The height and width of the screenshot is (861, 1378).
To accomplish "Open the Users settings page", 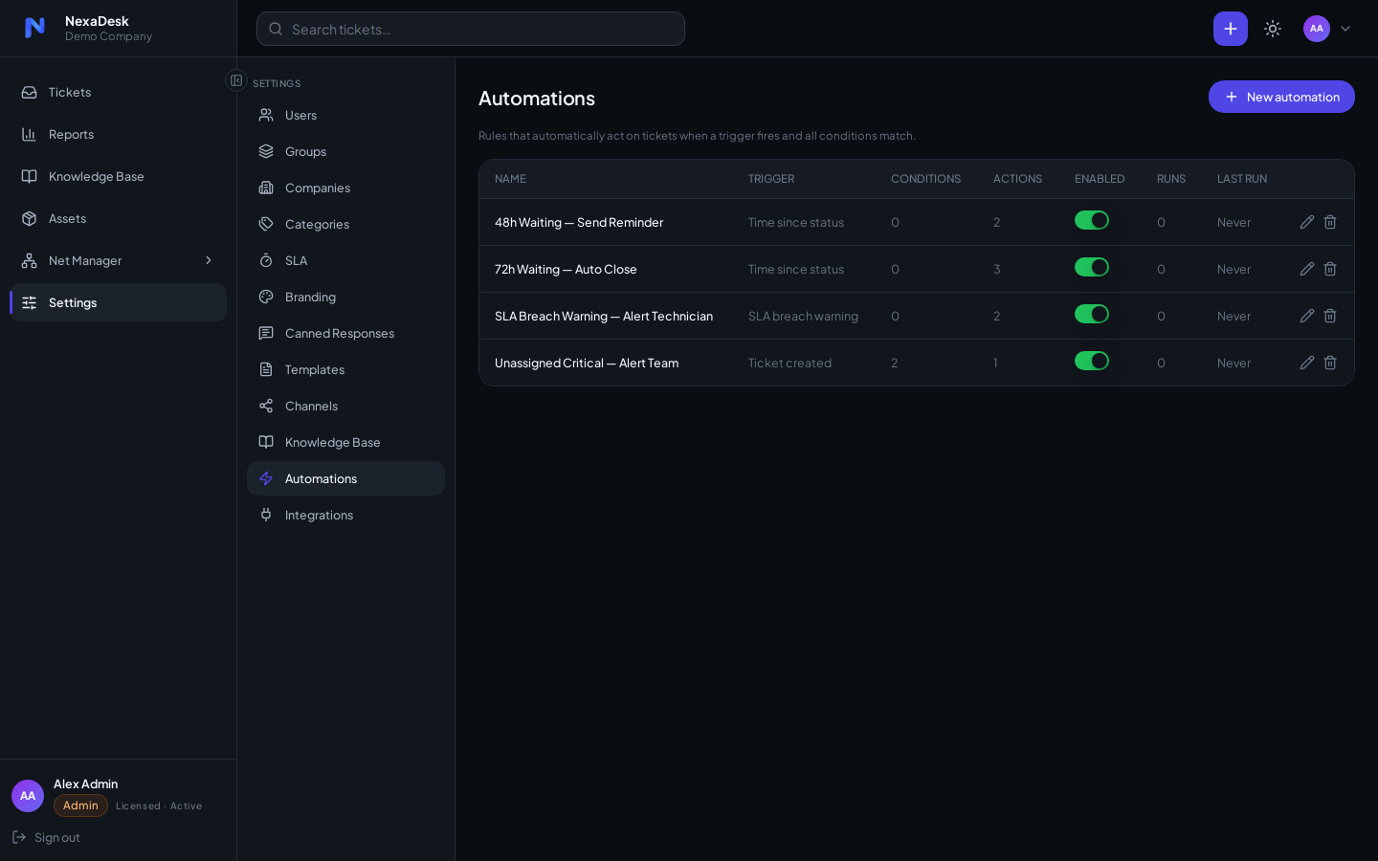I will [x=345, y=115].
